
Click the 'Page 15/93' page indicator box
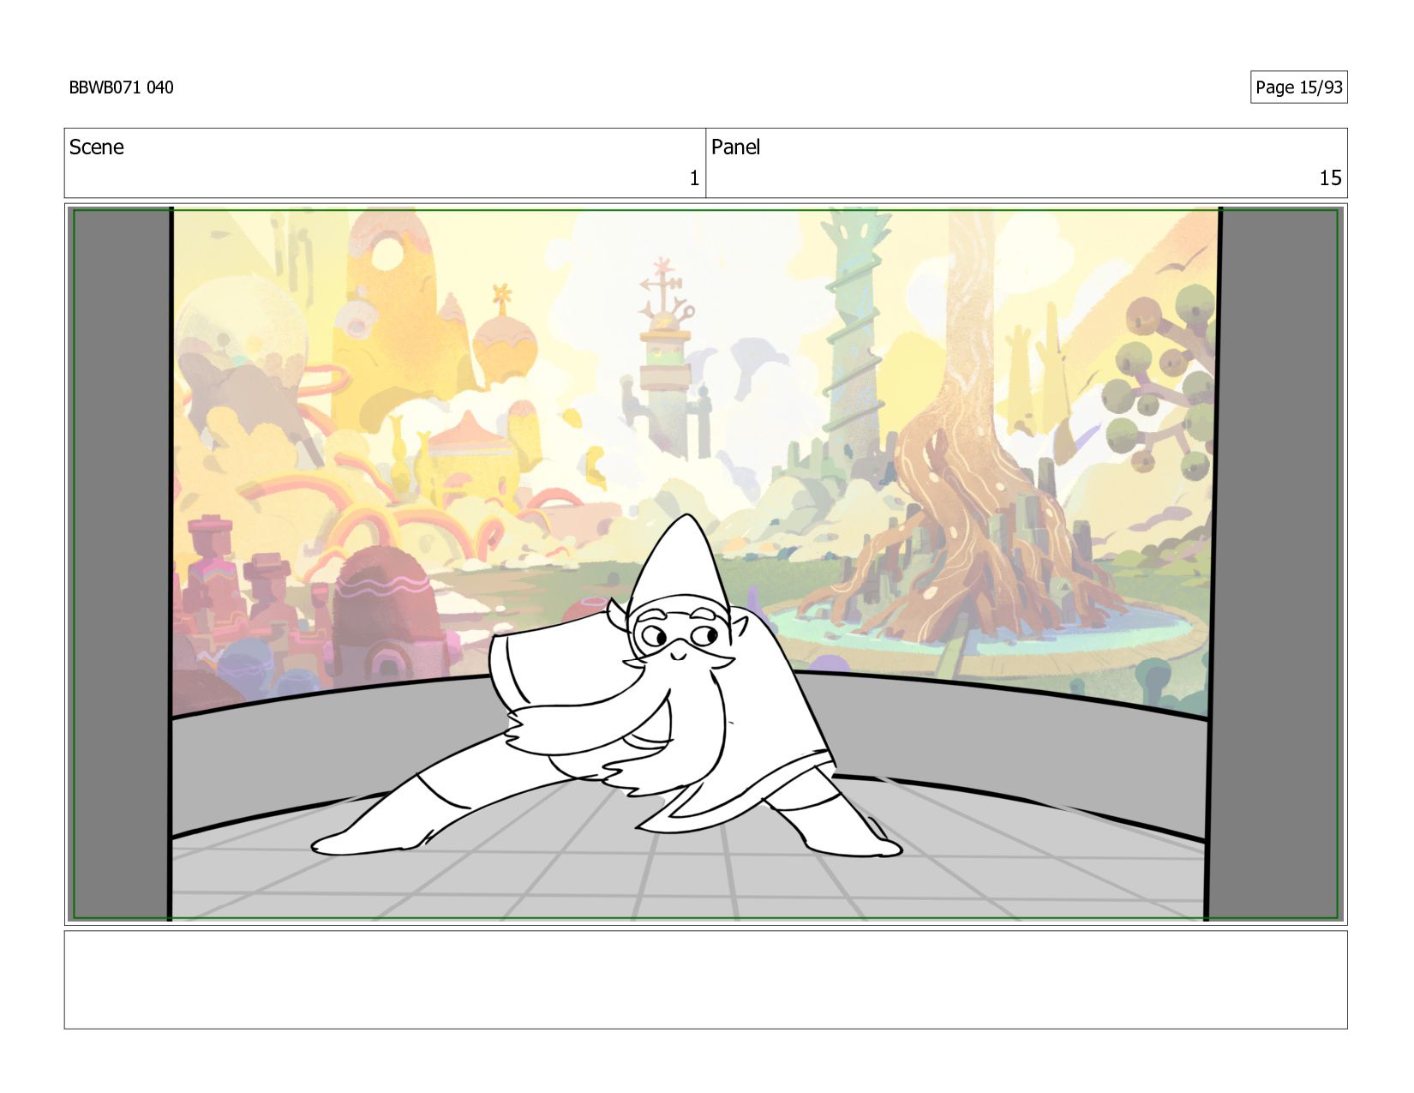click(1298, 87)
